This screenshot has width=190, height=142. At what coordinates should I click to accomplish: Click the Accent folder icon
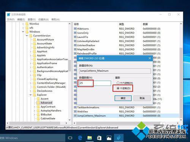click(38, 99)
